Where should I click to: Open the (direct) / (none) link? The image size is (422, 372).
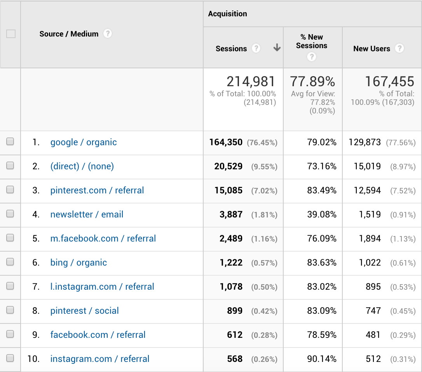coord(82,166)
